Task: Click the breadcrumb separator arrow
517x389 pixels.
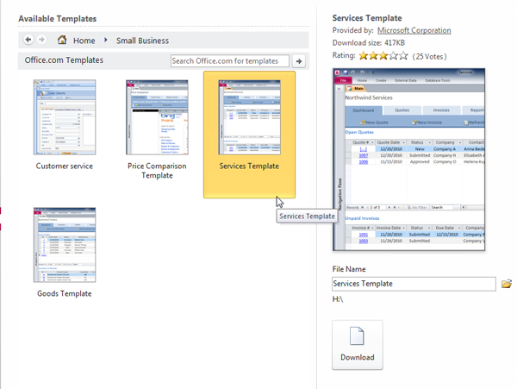Action: [x=105, y=40]
